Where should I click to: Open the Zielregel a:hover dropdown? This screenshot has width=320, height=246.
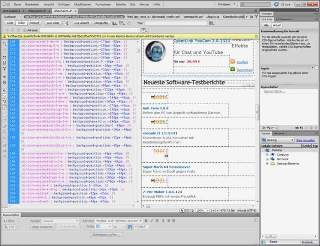[x=61, y=221]
